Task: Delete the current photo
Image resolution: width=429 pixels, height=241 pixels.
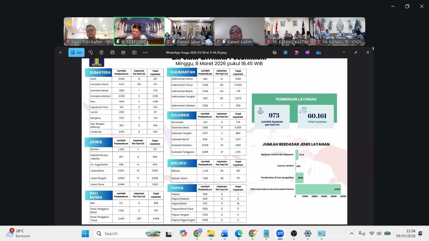Action: coord(101,52)
